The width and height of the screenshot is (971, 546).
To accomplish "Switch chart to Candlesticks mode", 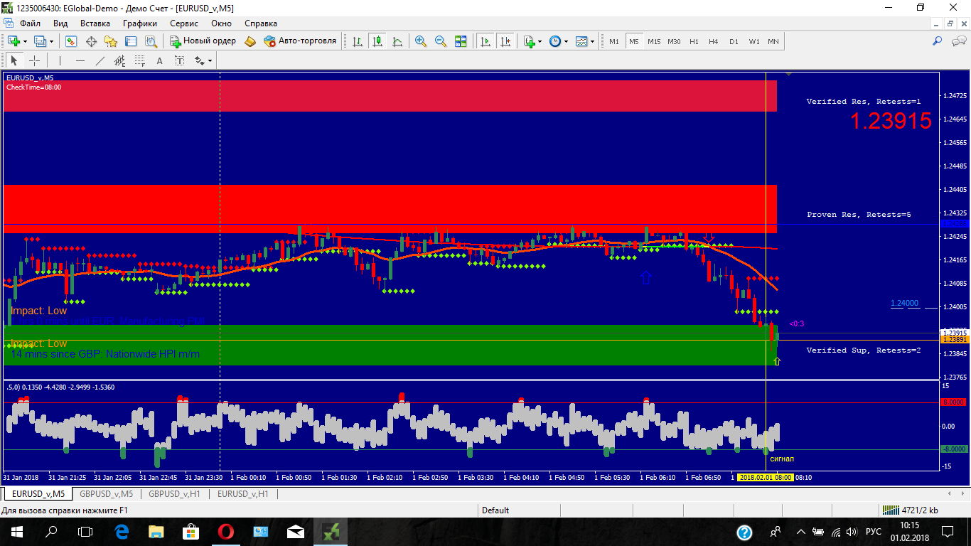I will pos(377,41).
